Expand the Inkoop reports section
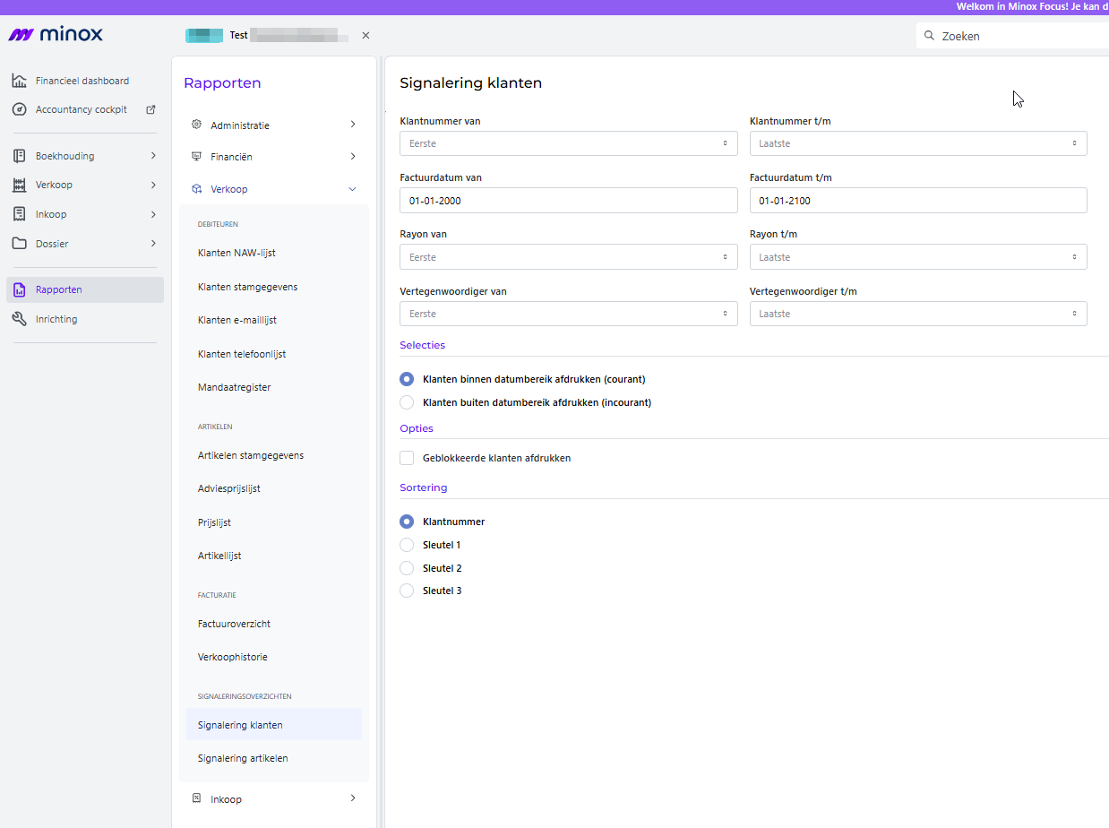 point(352,798)
